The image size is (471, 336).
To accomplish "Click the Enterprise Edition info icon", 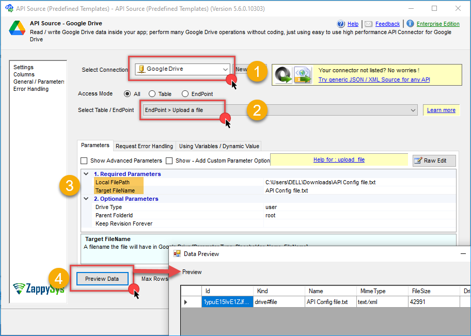I will (x=410, y=24).
